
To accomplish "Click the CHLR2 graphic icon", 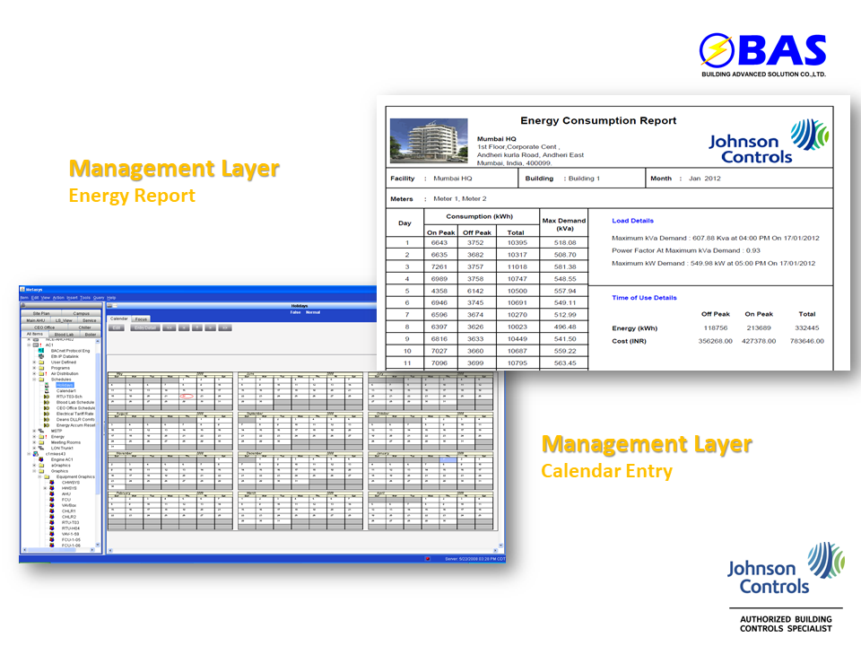I will click(52, 517).
